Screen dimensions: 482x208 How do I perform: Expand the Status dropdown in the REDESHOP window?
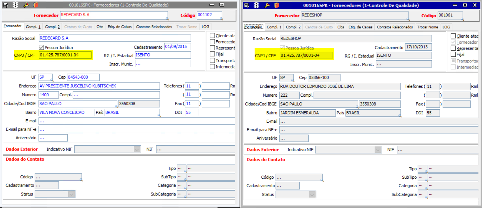point(312,195)
